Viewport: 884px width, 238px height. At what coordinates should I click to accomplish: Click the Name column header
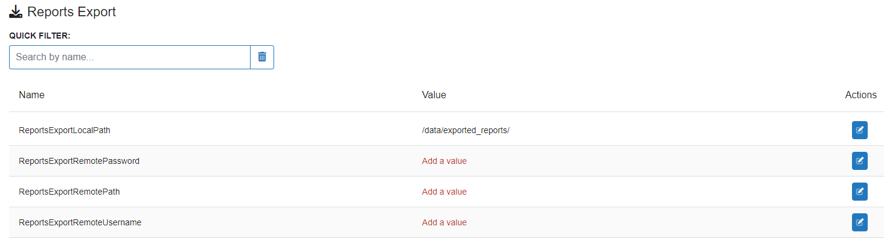coord(31,95)
